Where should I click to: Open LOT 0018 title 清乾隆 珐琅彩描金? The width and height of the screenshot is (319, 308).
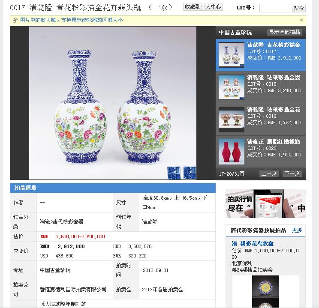pyautogui.click(x=274, y=77)
